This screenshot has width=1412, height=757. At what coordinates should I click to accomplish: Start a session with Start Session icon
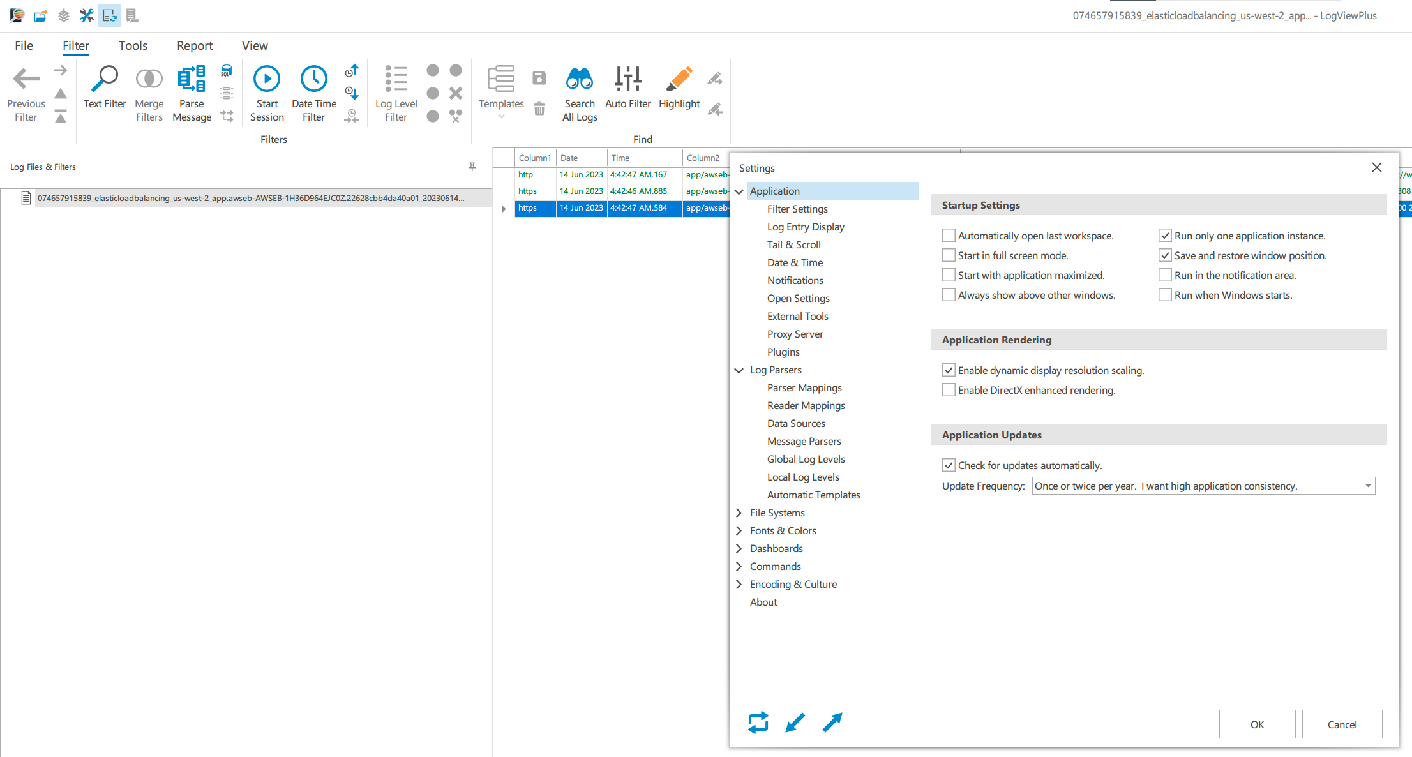click(x=267, y=79)
